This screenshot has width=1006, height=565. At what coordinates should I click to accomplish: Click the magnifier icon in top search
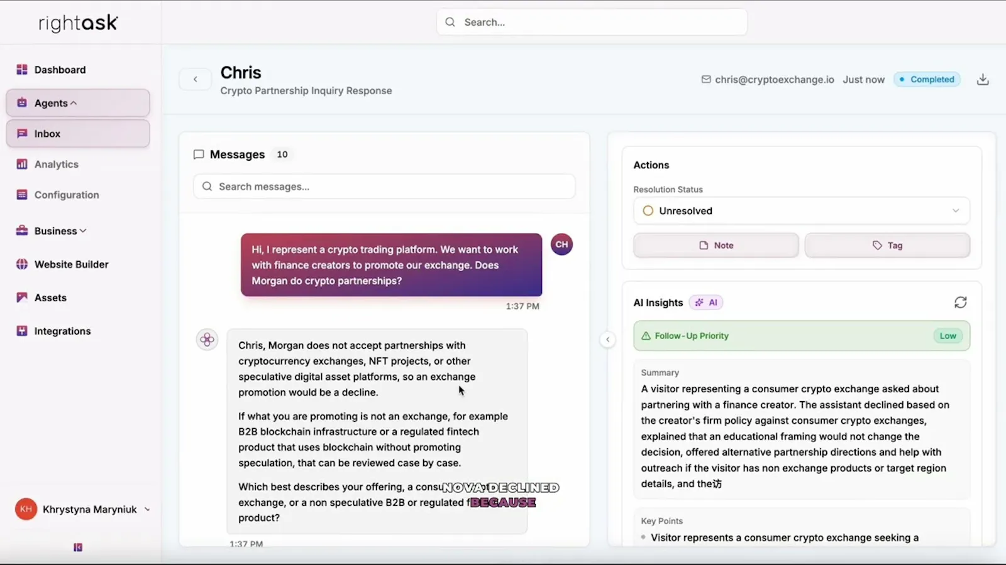pyautogui.click(x=450, y=22)
